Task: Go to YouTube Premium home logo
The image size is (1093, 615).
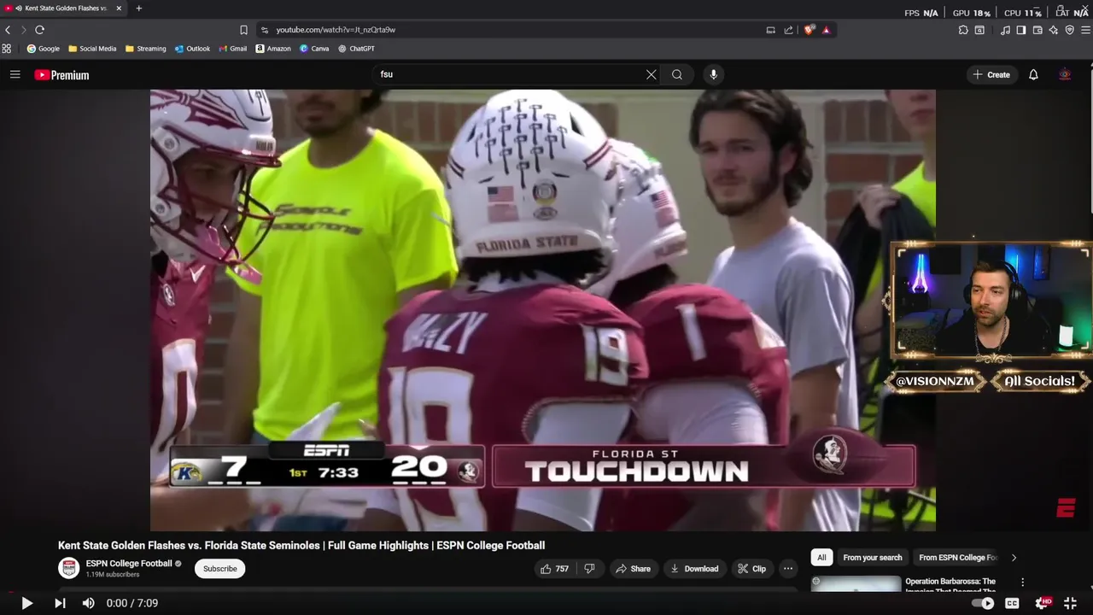Action: pyautogui.click(x=61, y=75)
